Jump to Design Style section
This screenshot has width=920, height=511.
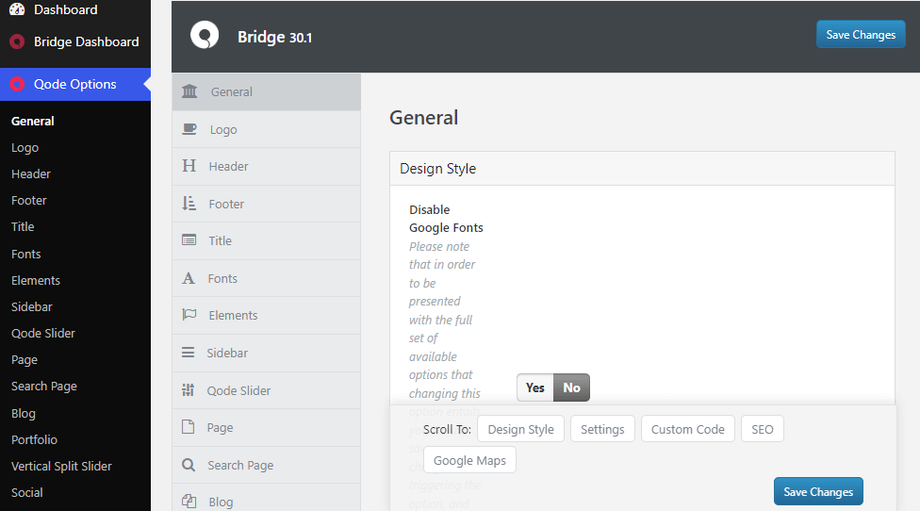click(x=521, y=429)
